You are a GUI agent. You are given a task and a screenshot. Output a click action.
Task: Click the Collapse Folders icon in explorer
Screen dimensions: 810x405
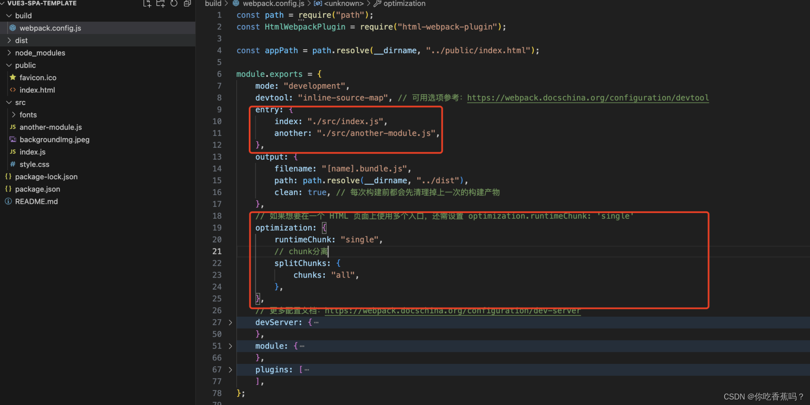(187, 3)
